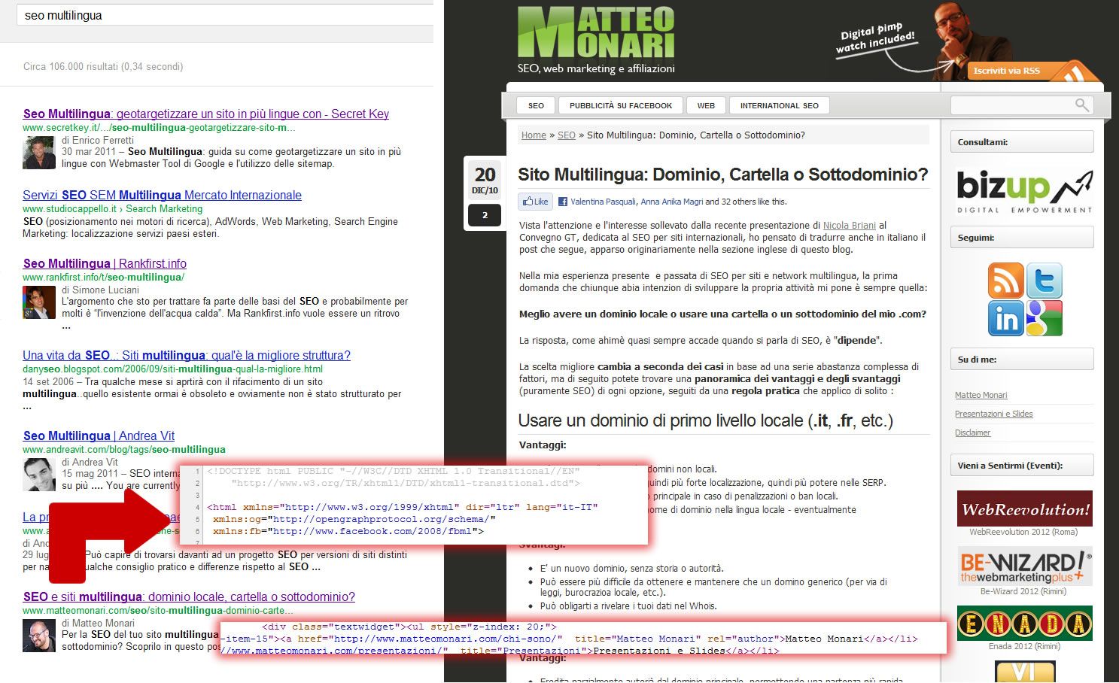Click the Google search box with seo multilingua
Viewport: 1119px width, 683px height.
(x=226, y=15)
